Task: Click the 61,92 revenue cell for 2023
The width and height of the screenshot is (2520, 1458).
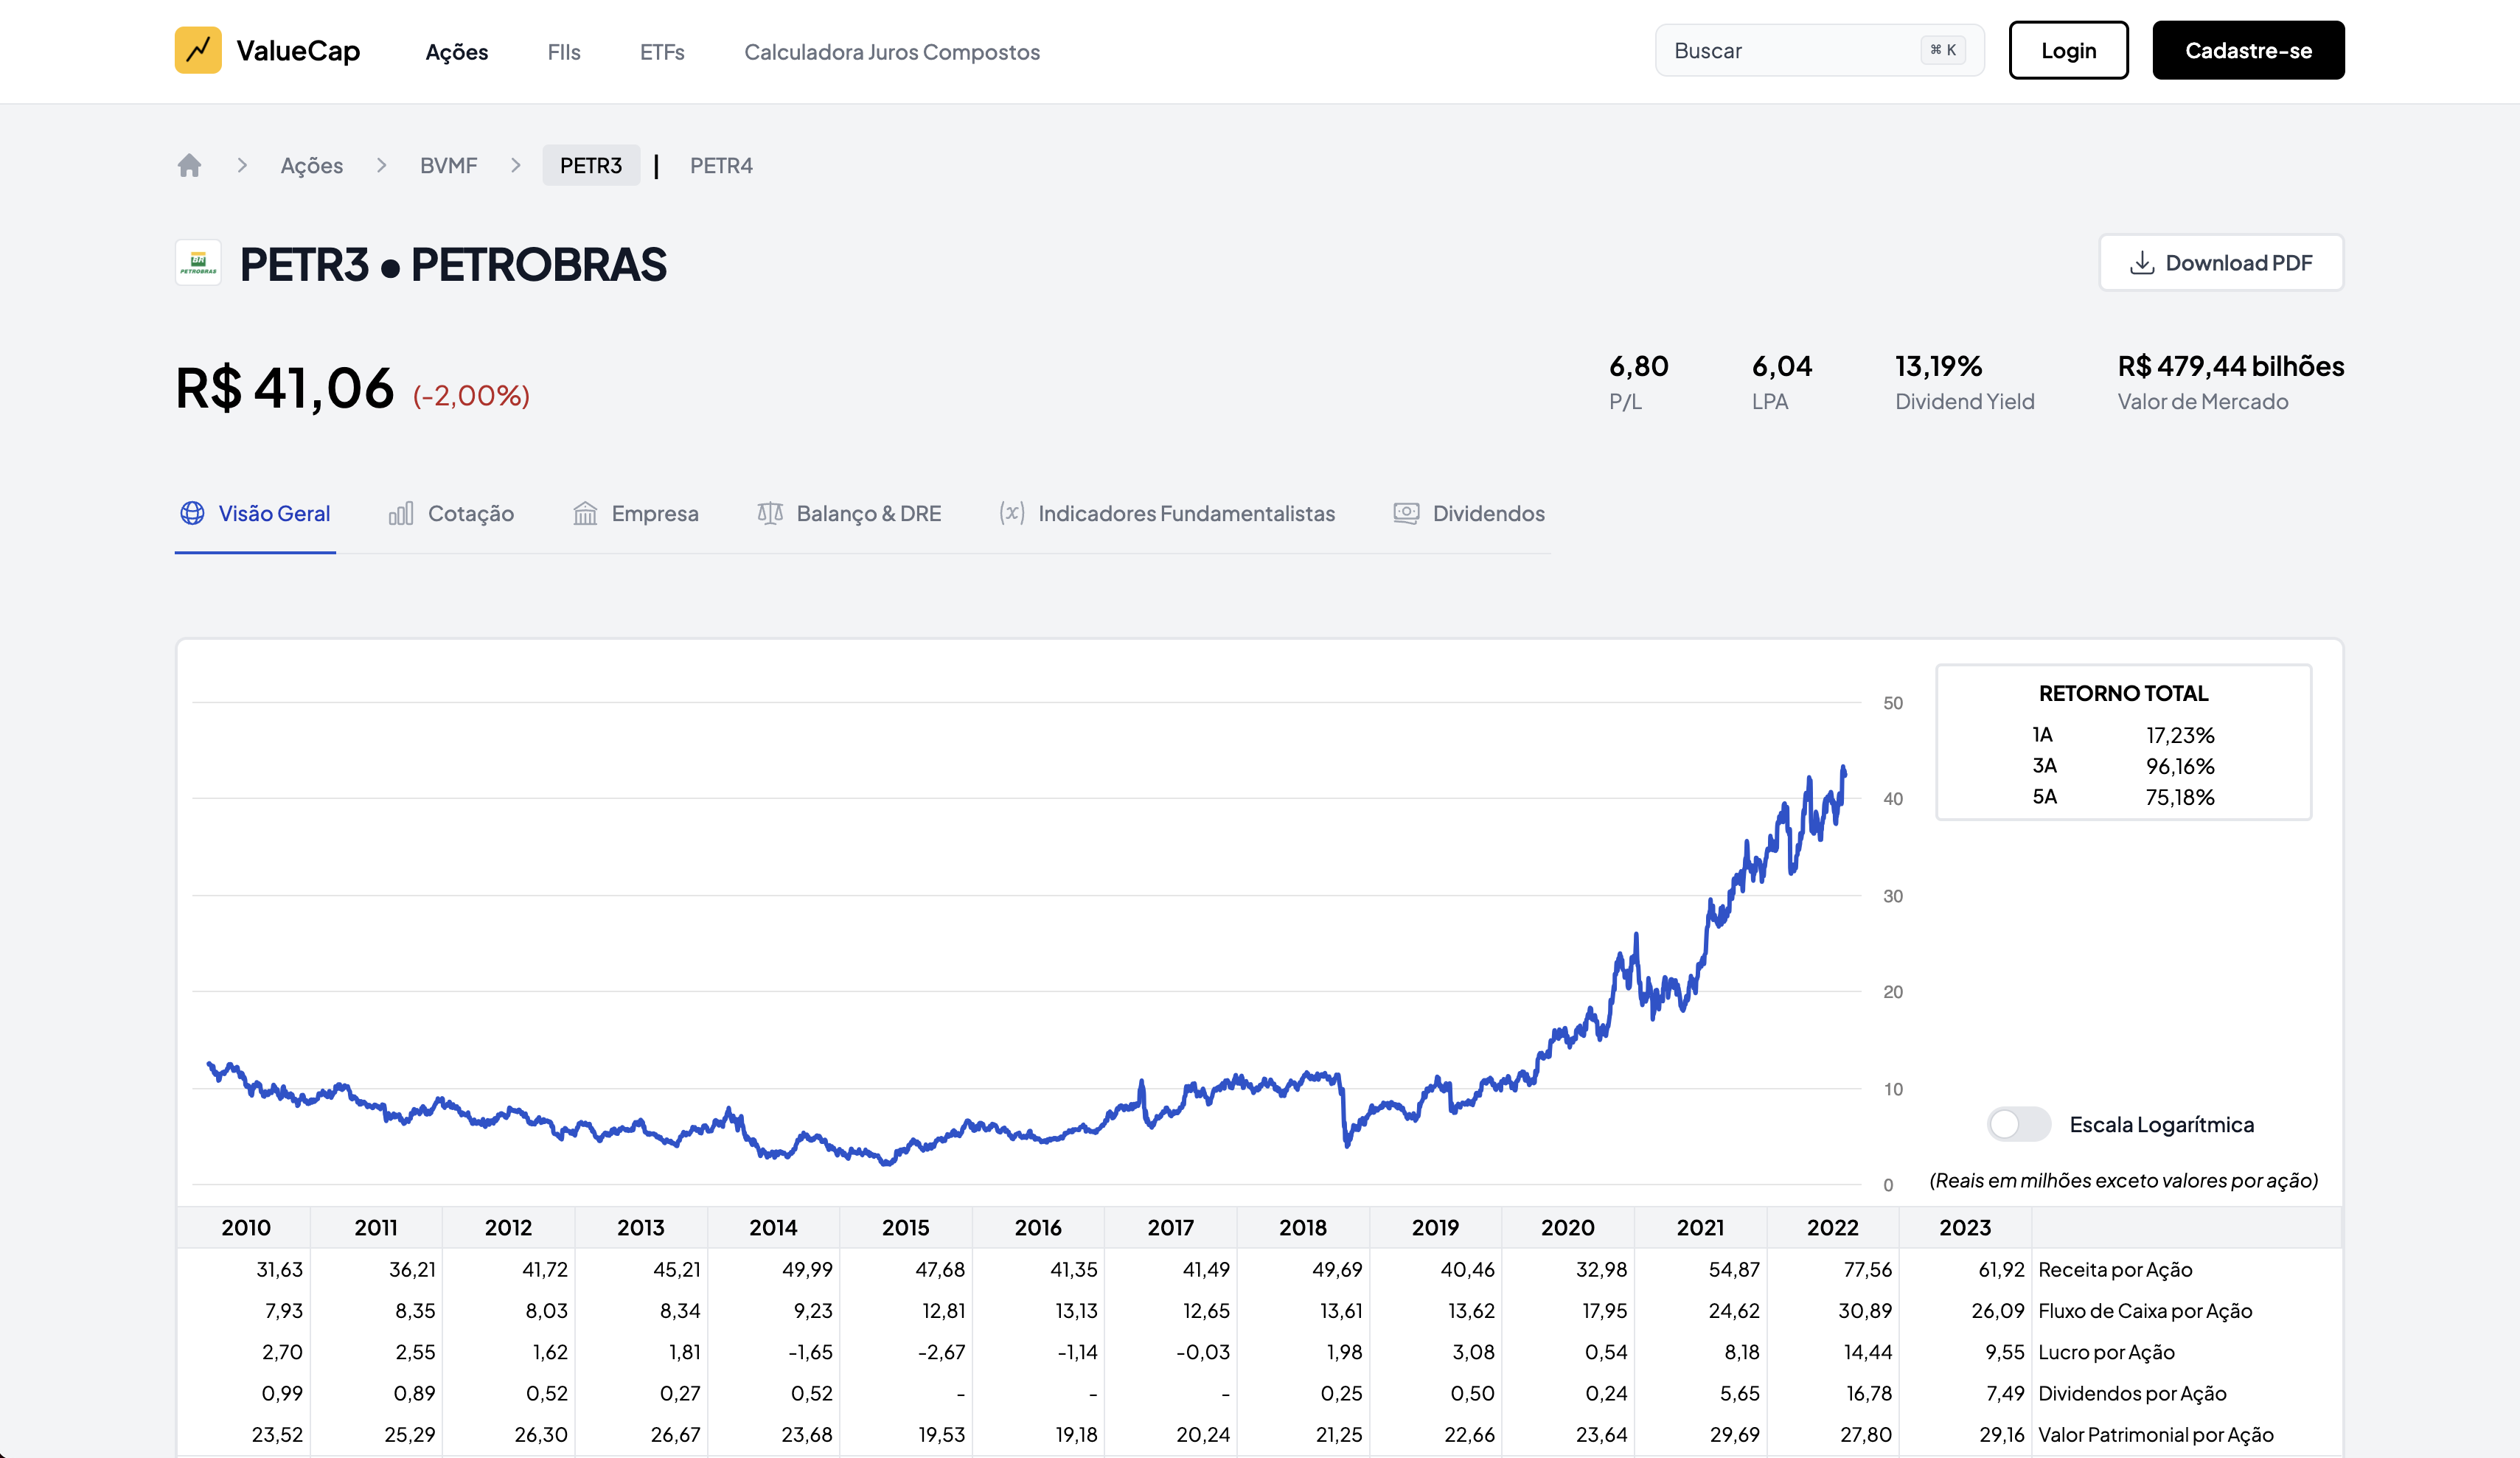Action: pyautogui.click(x=2001, y=1269)
